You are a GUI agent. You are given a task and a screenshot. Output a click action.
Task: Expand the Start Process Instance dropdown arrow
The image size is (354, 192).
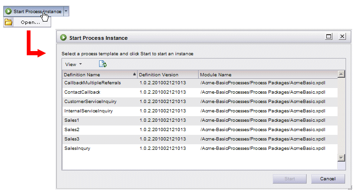tap(66, 11)
